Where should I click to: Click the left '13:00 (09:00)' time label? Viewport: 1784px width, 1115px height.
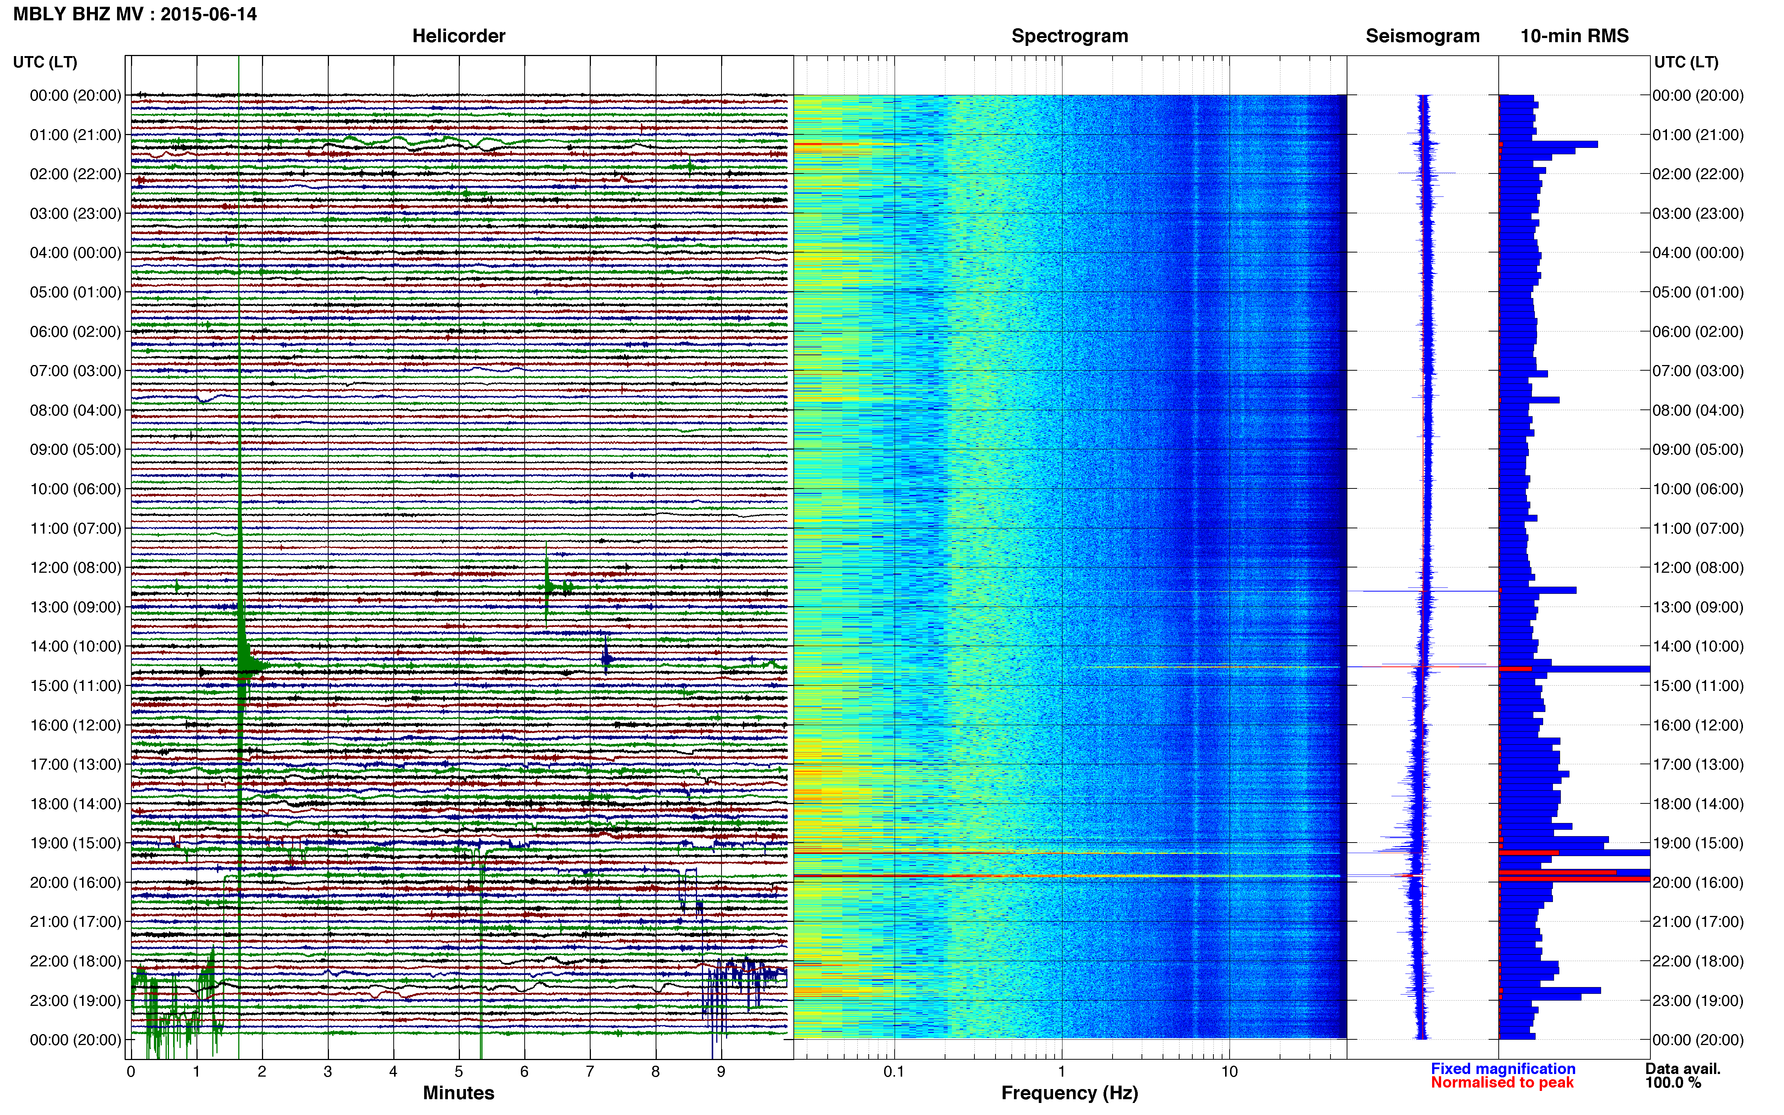pos(75,607)
